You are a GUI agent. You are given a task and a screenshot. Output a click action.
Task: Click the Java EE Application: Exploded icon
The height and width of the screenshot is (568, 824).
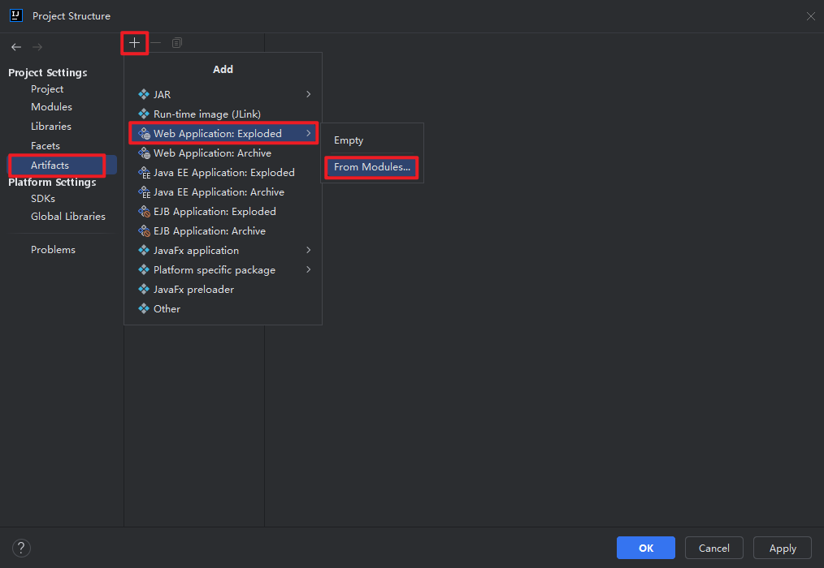click(144, 173)
